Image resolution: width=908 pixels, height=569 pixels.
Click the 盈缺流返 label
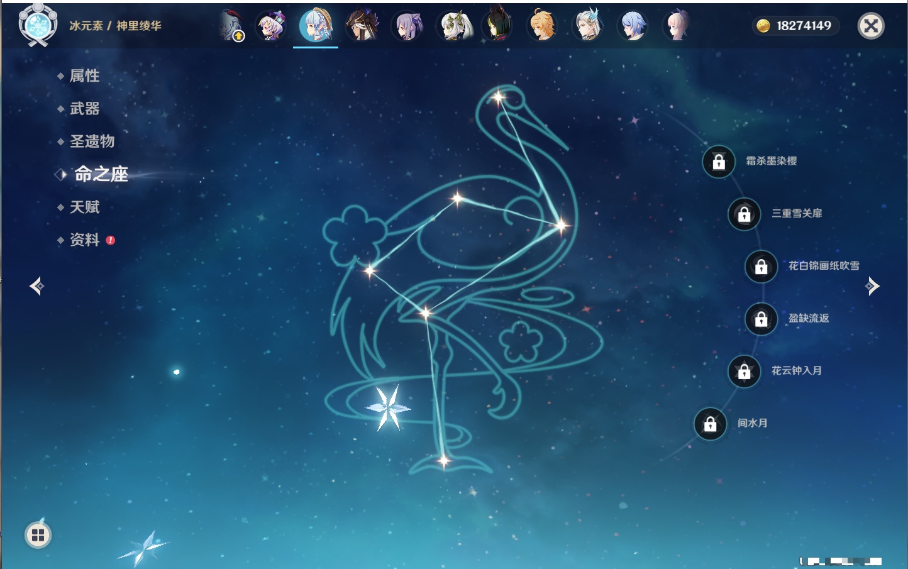click(809, 318)
